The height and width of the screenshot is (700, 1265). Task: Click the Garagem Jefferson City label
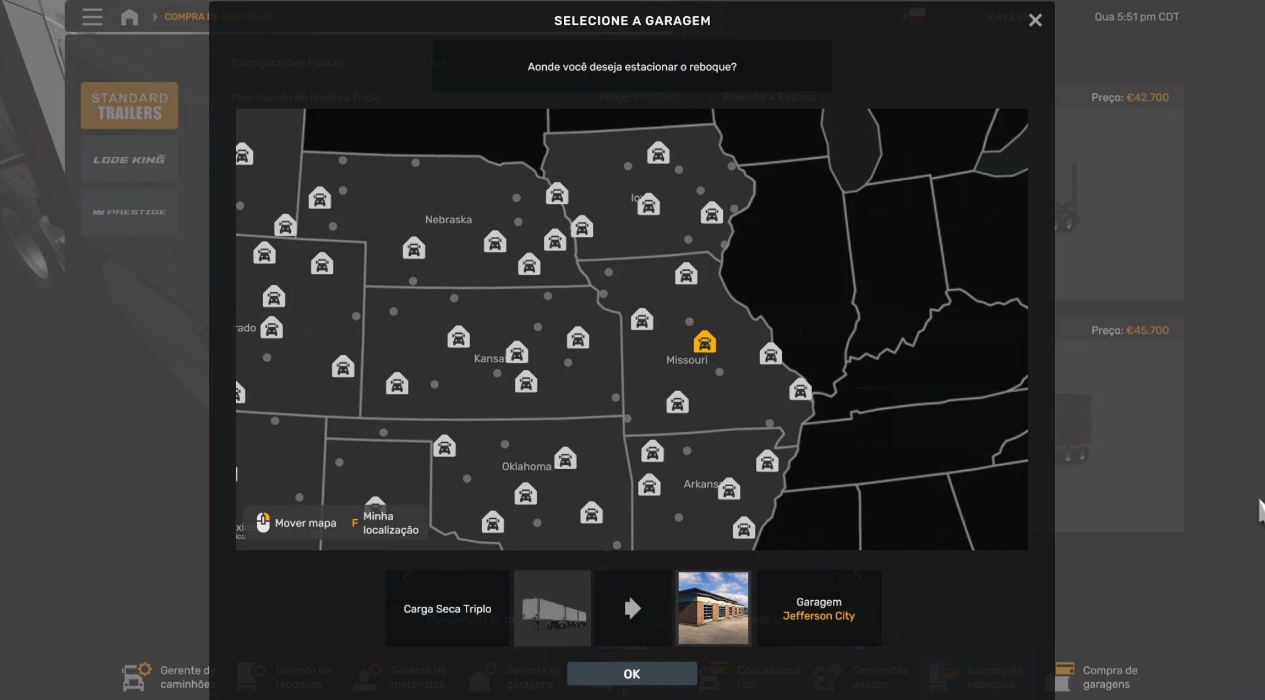[x=818, y=608]
